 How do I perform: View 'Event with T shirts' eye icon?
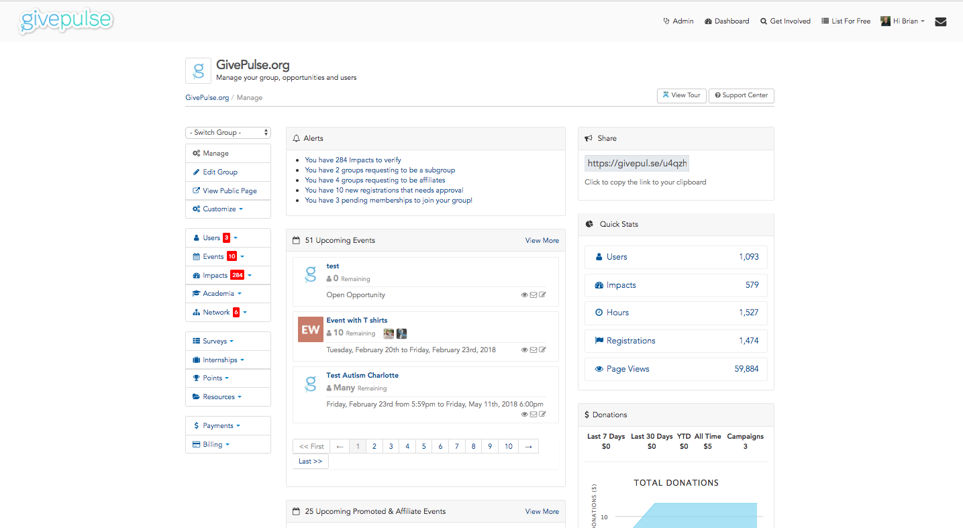click(525, 350)
